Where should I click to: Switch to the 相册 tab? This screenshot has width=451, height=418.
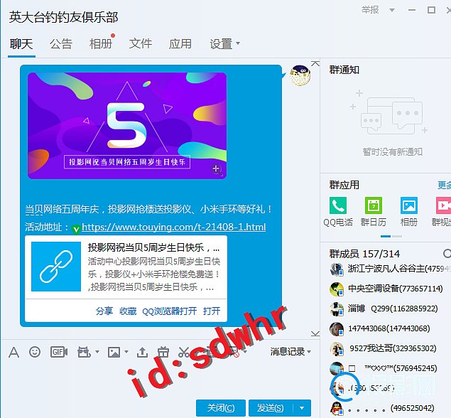pyautogui.click(x=101, y=44)
